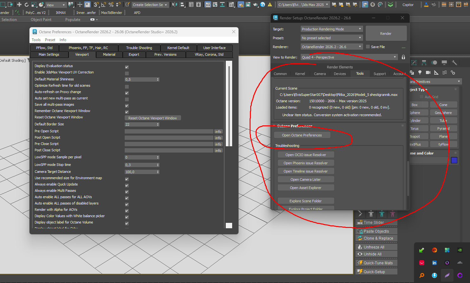Select the Cameras category icon
470x283 pixels.
428,72
